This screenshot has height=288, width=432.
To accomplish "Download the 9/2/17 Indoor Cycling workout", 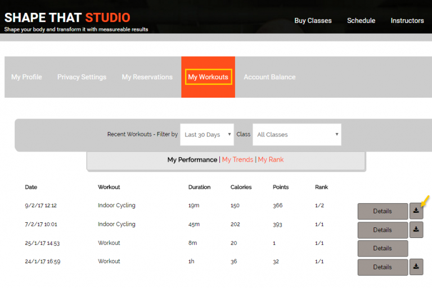I will pyautogui.click(x=416, y=211).
